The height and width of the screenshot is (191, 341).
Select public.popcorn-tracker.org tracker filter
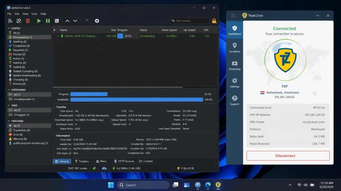tap(29, 143)
